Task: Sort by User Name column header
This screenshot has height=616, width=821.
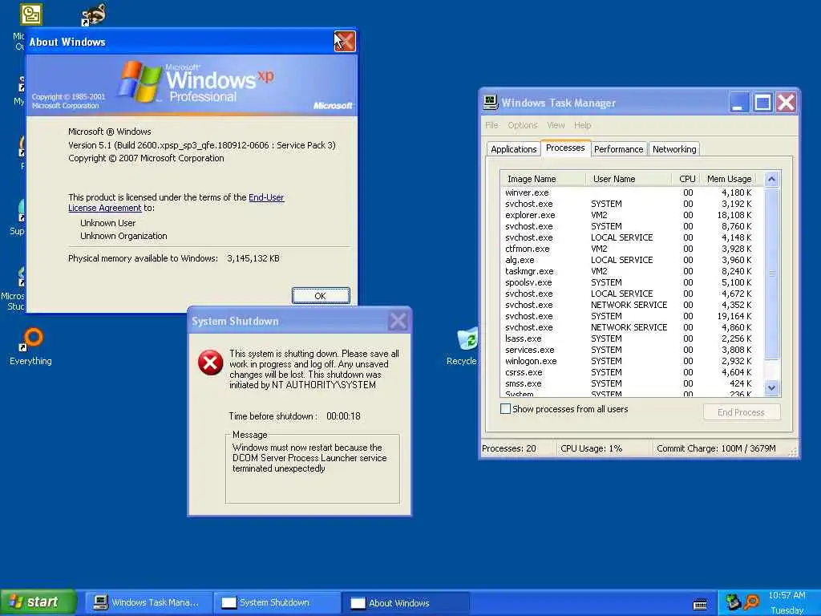Action: pos(629,179)
